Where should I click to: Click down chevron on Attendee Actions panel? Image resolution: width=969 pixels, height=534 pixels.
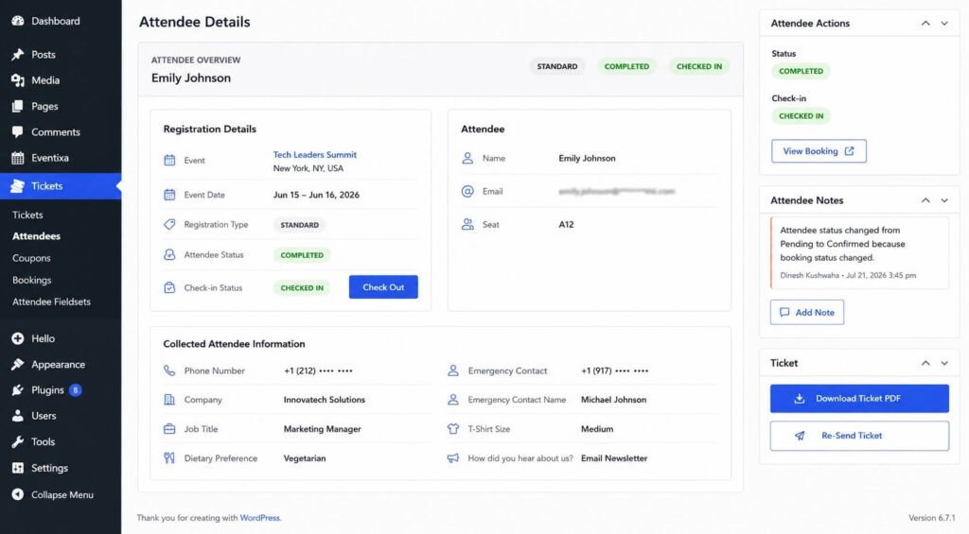pos(944,24)
